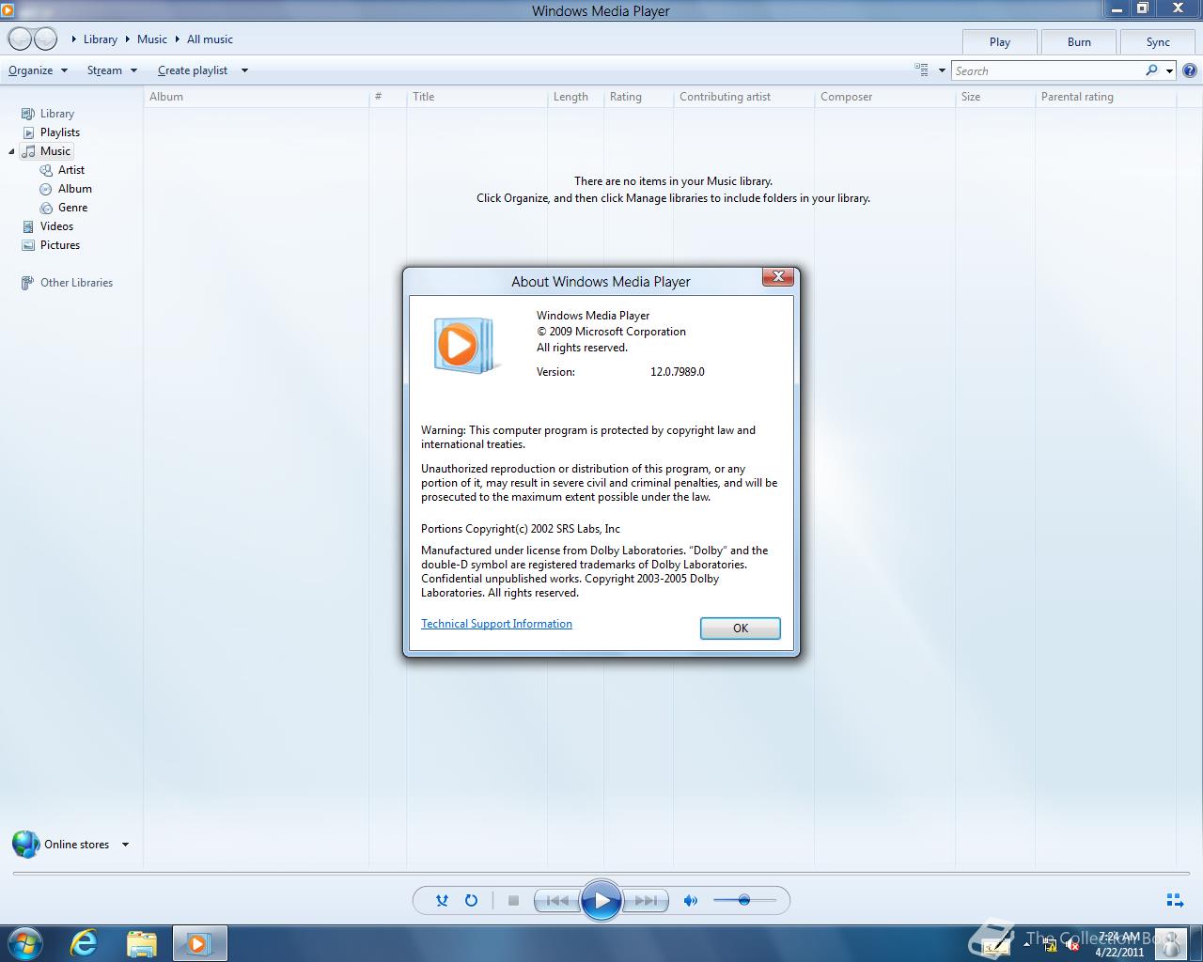Click the Online stores globe icon
This screenshot has width=1203, height=962.
tap(25, 844)
